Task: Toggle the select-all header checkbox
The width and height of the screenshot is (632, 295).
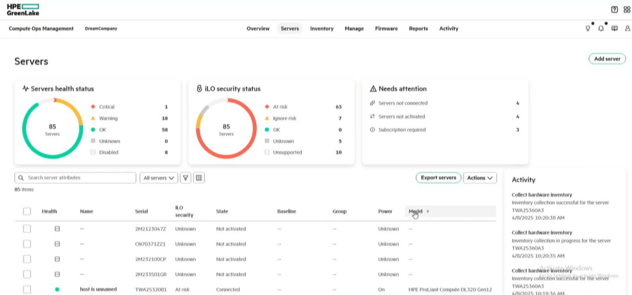Action: [27, 211]
